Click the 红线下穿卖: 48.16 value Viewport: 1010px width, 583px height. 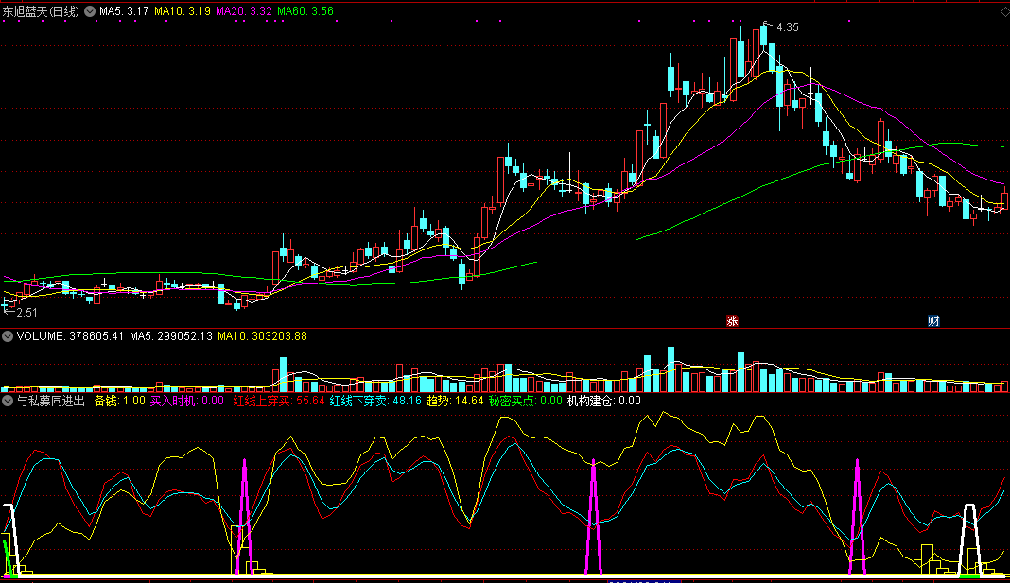coord(375,401)
